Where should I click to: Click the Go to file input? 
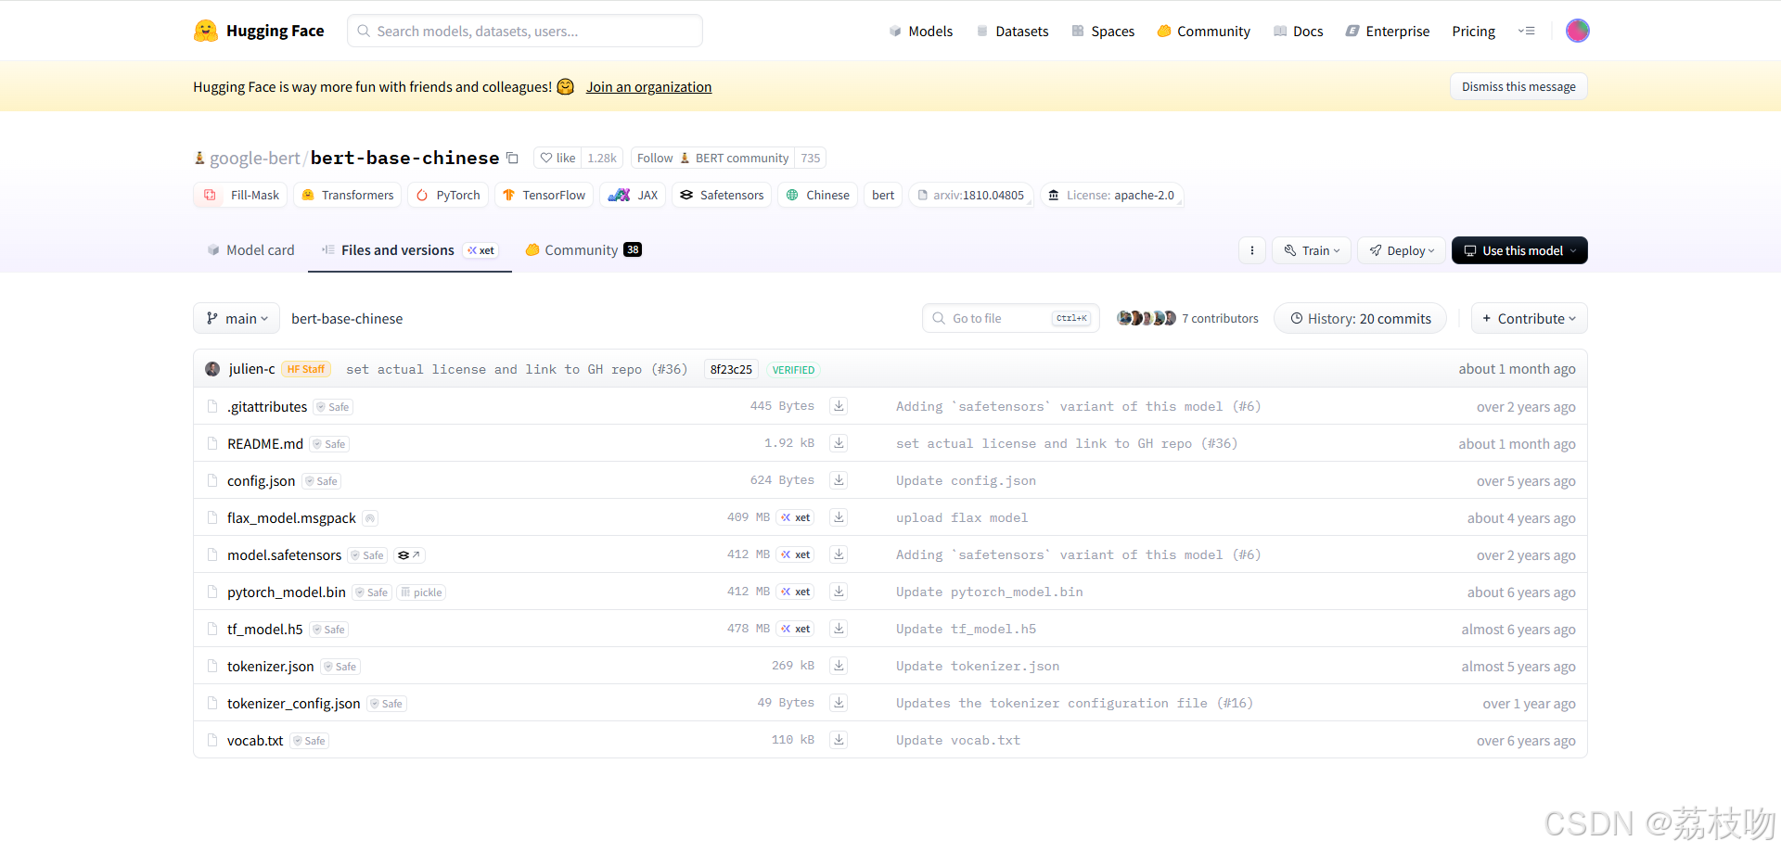pyautogui.click(x=1011, y=318)
